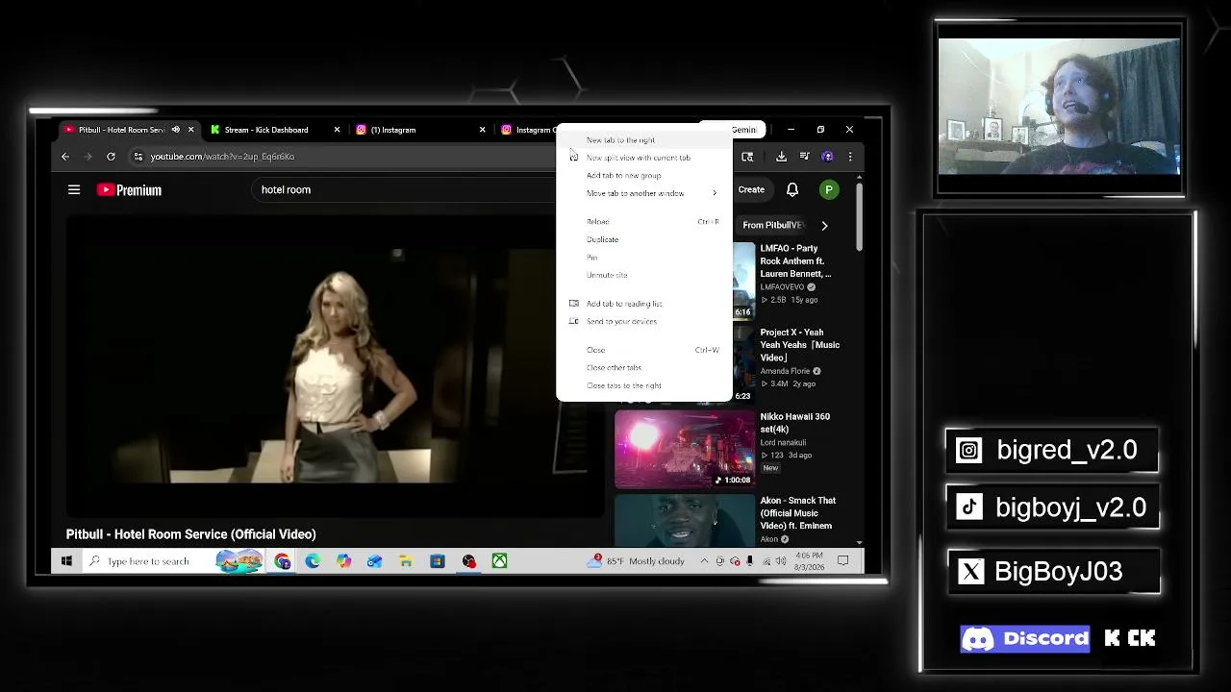Expand 'Move tab to another window' submenu

(643, 193)
